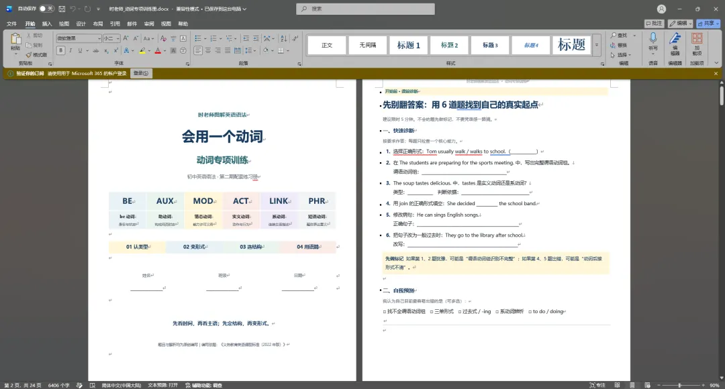Click the Multilevel List icon

click(x=229, y=38)
